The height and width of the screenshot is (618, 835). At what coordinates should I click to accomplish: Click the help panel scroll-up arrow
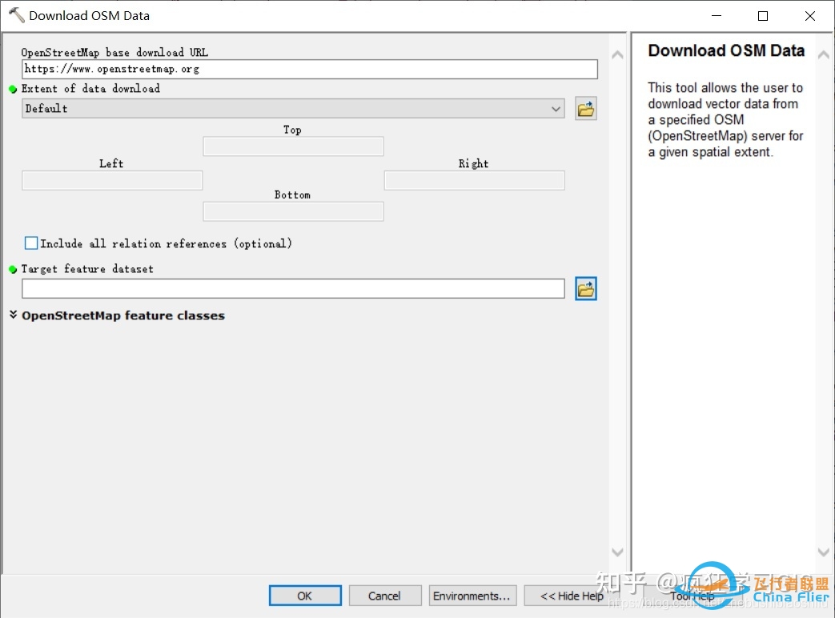(x=823, y=54)
